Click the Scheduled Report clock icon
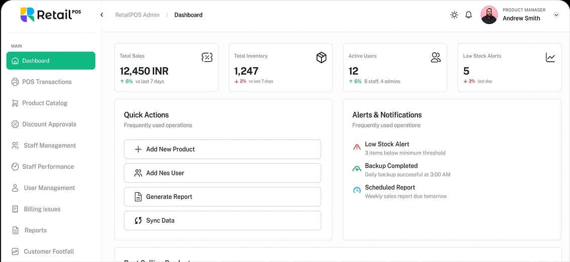570x262 pixels. pyautogui.click(x=357, y=191)
